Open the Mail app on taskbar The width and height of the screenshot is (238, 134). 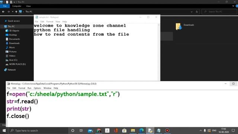pos(90,131)
